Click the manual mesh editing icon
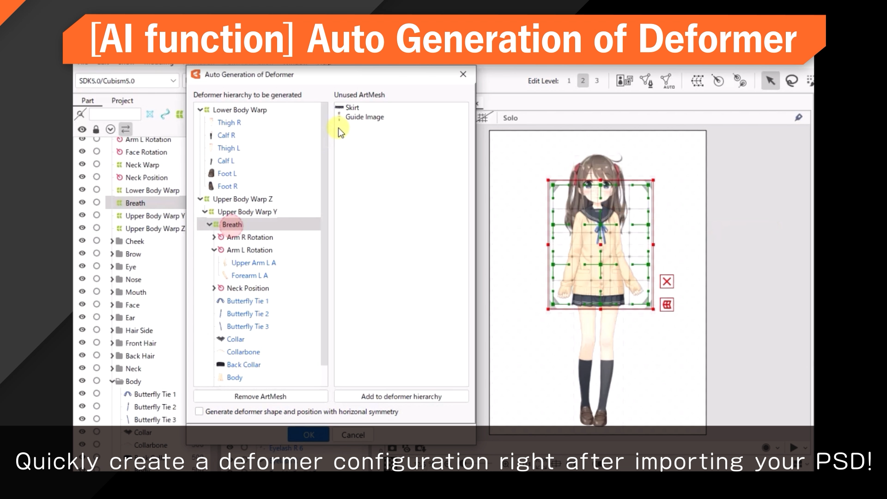Image resolution: width=887 pixels, height=499 pixels. point(646,80)
